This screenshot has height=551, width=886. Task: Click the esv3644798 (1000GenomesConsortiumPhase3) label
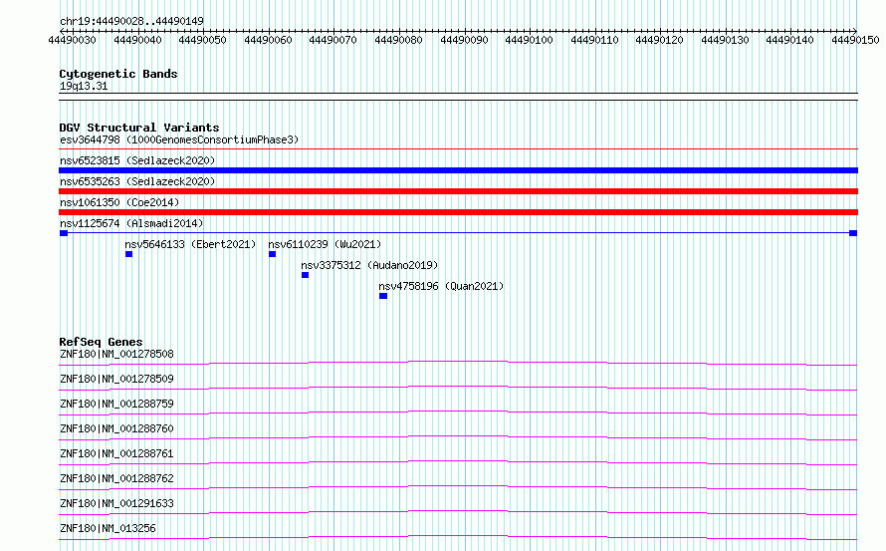click(179, 139)
